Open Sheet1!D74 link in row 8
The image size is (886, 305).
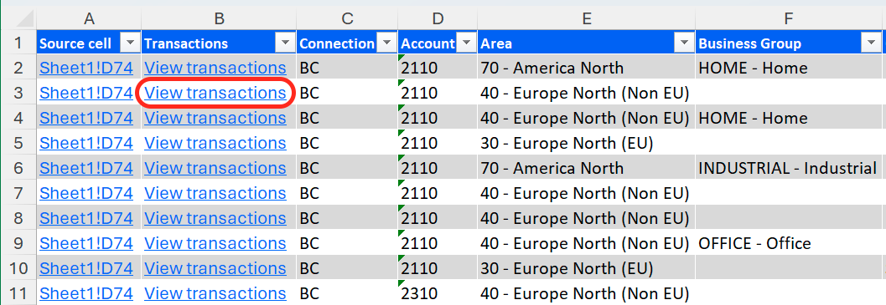(x=86, y=217)
